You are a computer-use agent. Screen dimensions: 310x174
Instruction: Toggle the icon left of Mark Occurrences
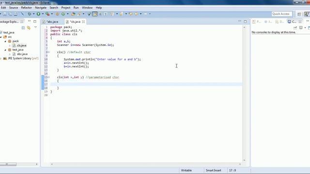coord(89,14)
